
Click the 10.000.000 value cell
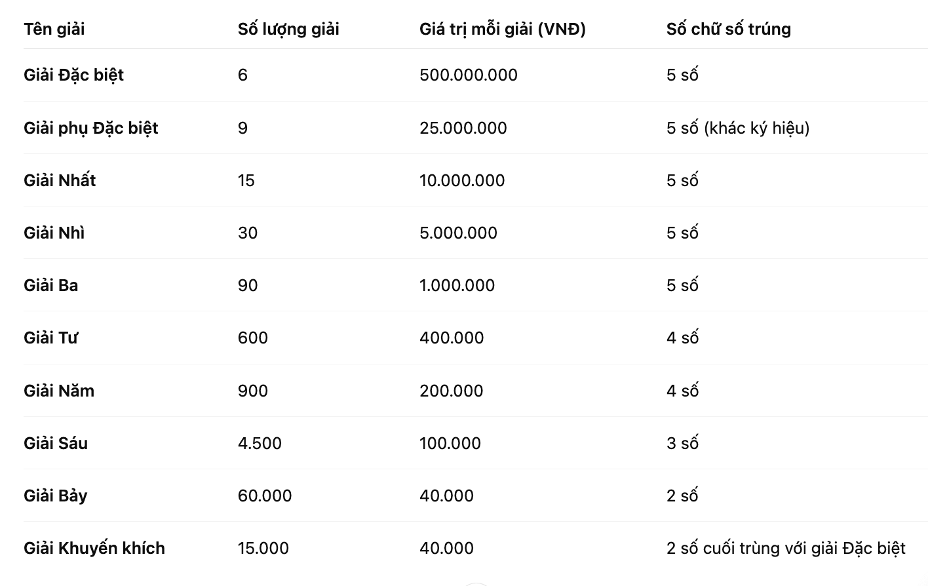coord(462,180)
